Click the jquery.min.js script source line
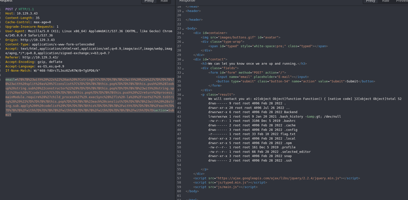This screenshot has width=408, height=200. click(x=277, y=178)
